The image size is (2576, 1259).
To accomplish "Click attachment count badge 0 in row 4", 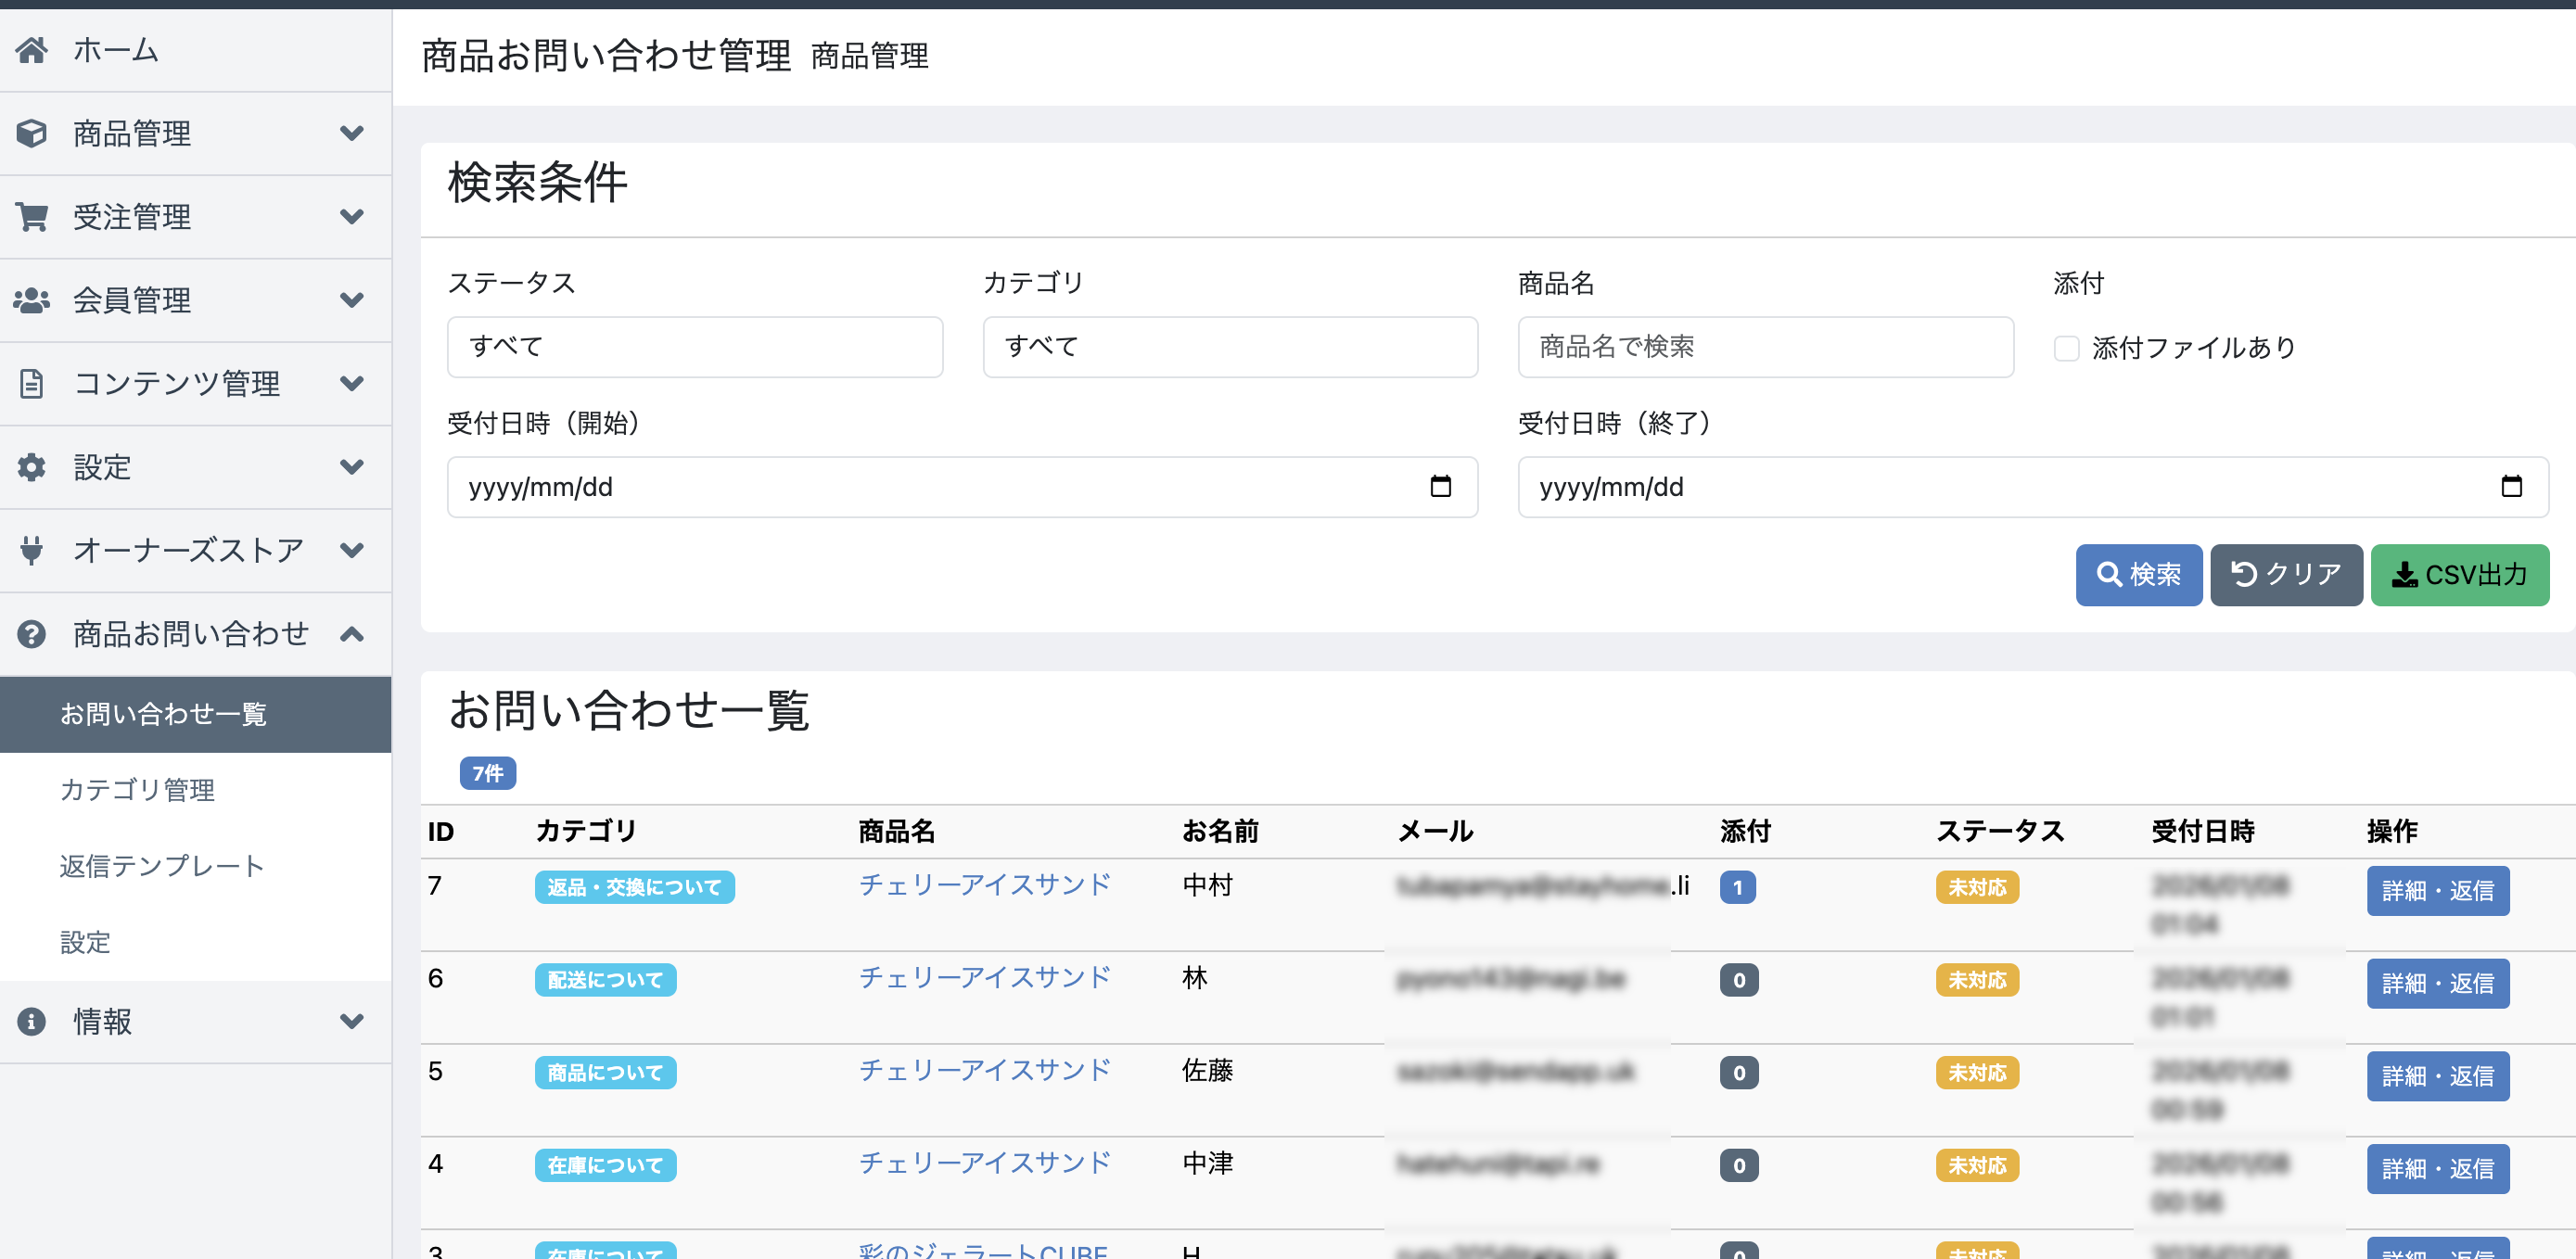I will [x=1739, y=1166].
